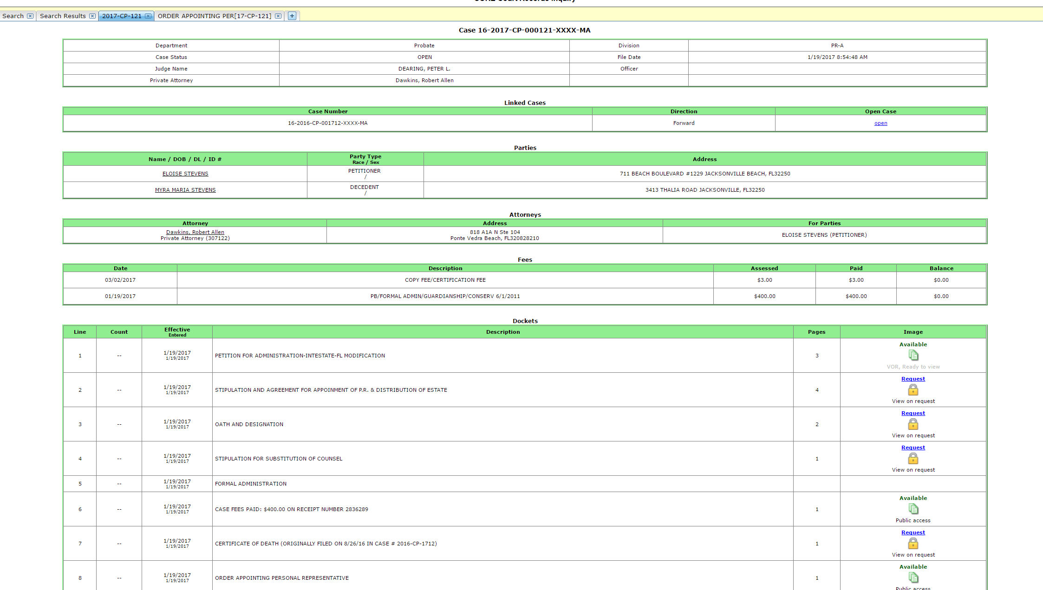Select the 2017-CP-121 tab
Image resolution: width=1043 pixels, height=590 pixels.
(122, 16)
